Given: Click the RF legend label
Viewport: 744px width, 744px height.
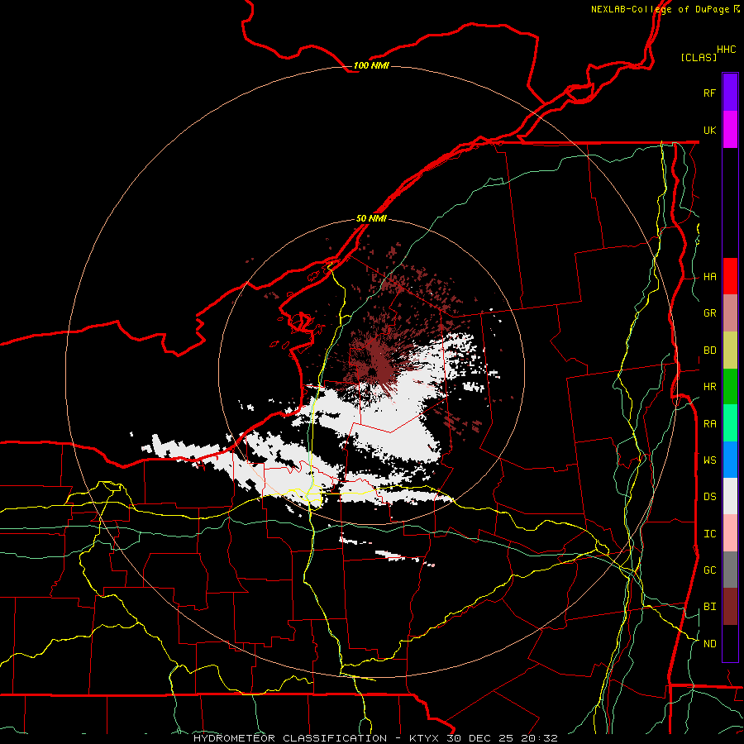Looking at the screenshot, I should [x=709, y=93].
